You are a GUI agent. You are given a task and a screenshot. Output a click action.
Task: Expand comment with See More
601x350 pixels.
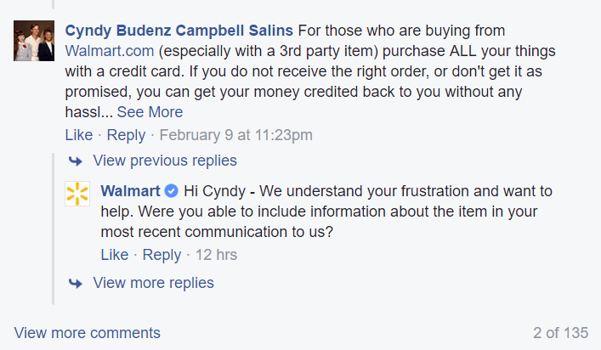pos(150,112)
